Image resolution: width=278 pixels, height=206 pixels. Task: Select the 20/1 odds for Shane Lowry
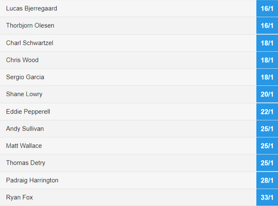pos(267,94)
